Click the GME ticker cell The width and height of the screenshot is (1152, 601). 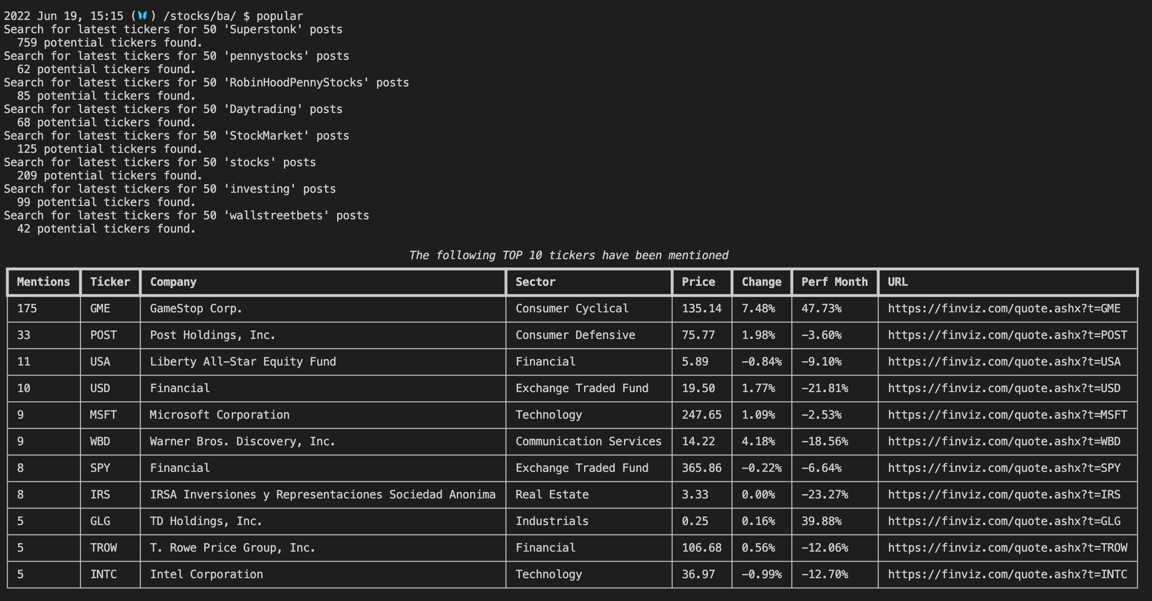pos(100,309)
